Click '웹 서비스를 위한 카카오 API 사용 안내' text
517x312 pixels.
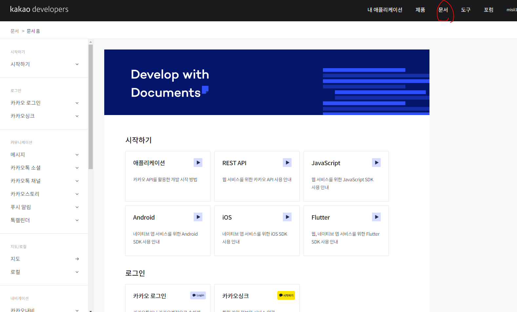click(x=257, y=180)
